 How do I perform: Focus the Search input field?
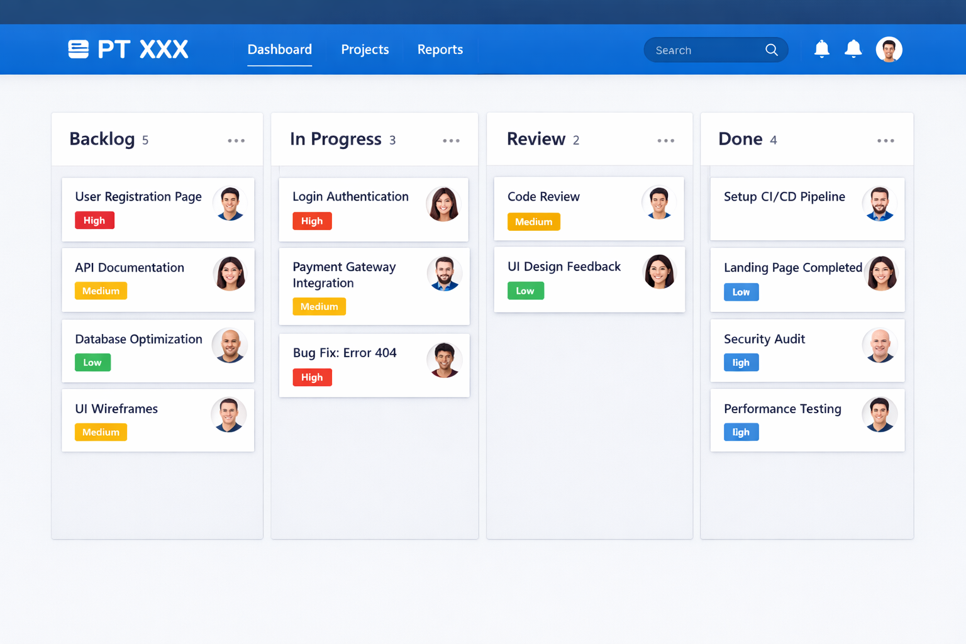pyautogui.click(x=704, y=50)
